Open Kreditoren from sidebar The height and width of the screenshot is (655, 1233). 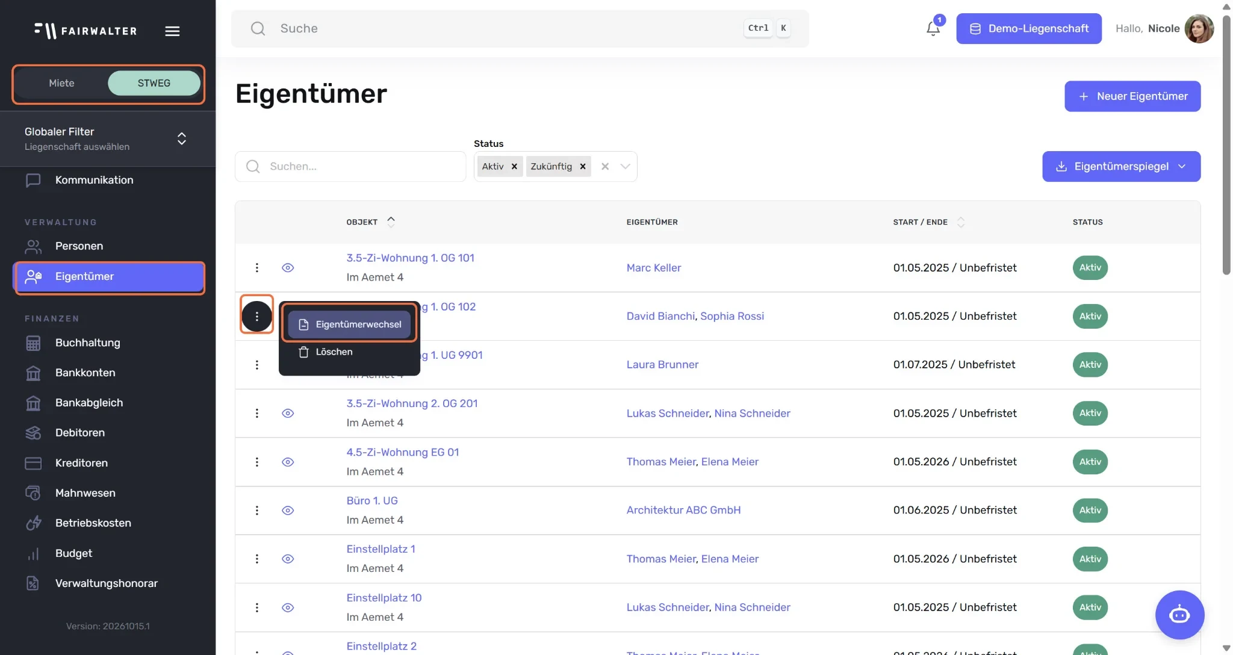(81, 464)
